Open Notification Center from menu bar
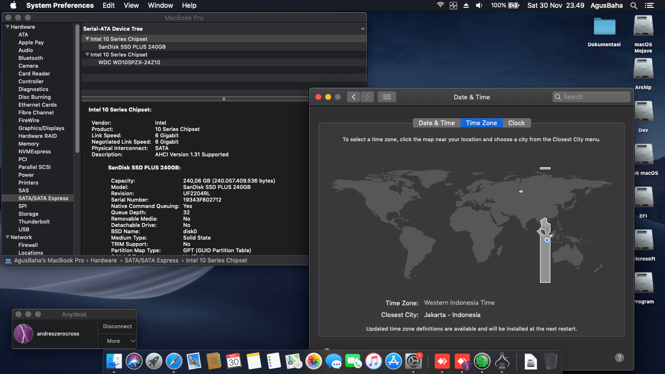Screen dimensions: 665x374 point(649,5)
